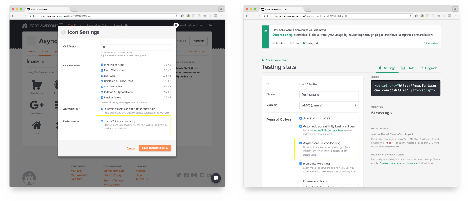This screenshot has height=201, width=468.
Task: Bookmark the fortawesome.com page with the star icon
Action: (x=177, y=16)
